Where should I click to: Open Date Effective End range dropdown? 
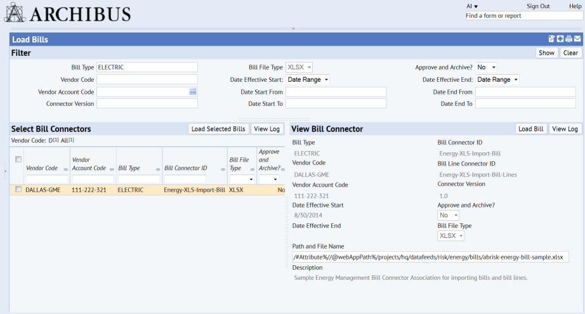[x=497, y=79]
